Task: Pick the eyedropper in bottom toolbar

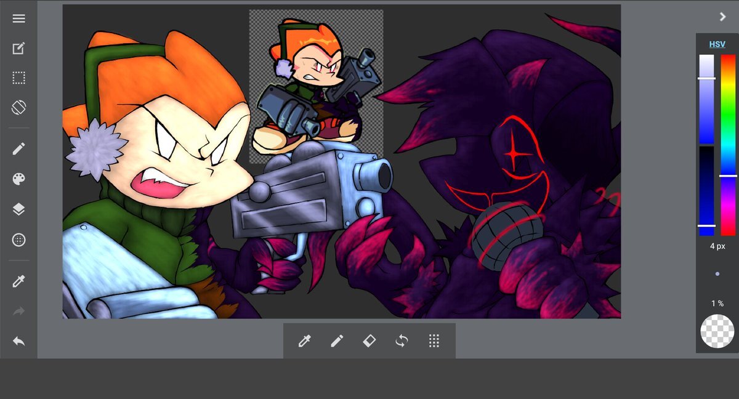Action: click(304, 341)
